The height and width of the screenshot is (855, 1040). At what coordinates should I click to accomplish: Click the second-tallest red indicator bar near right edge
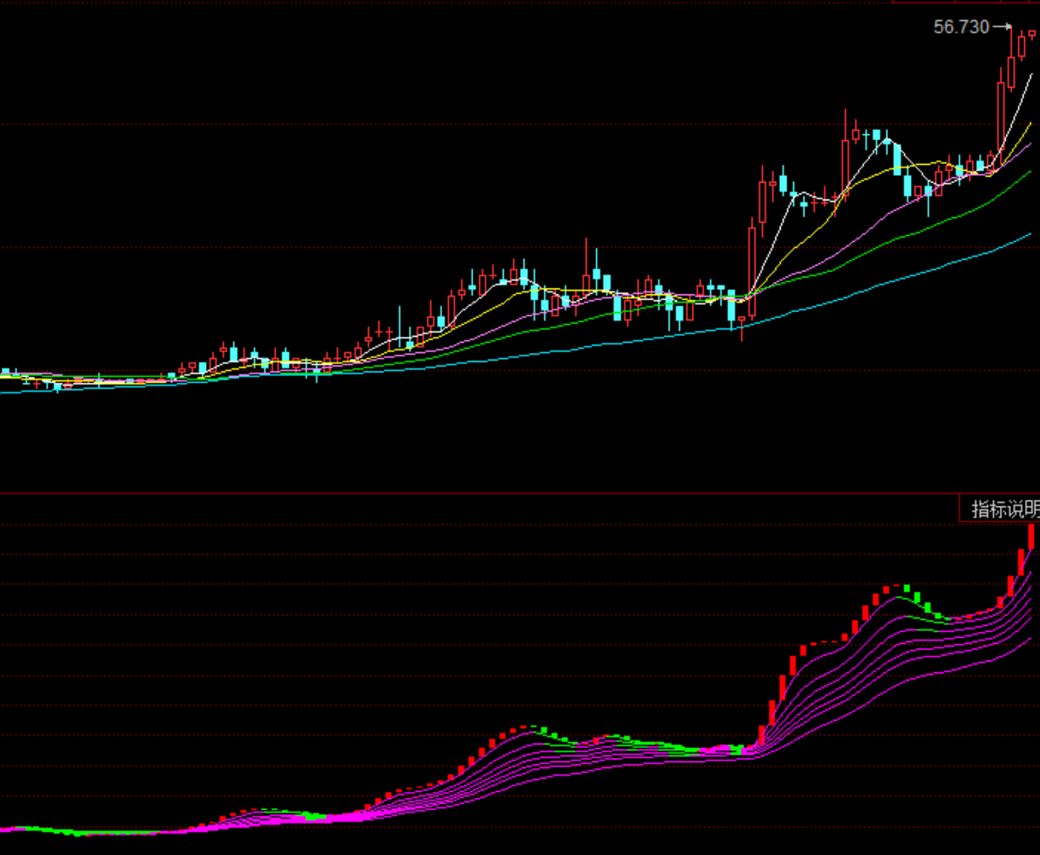(x=1021, y=562)
